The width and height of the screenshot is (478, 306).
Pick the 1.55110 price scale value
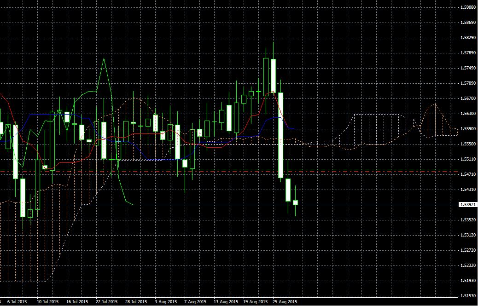click(x=468, y=159)
